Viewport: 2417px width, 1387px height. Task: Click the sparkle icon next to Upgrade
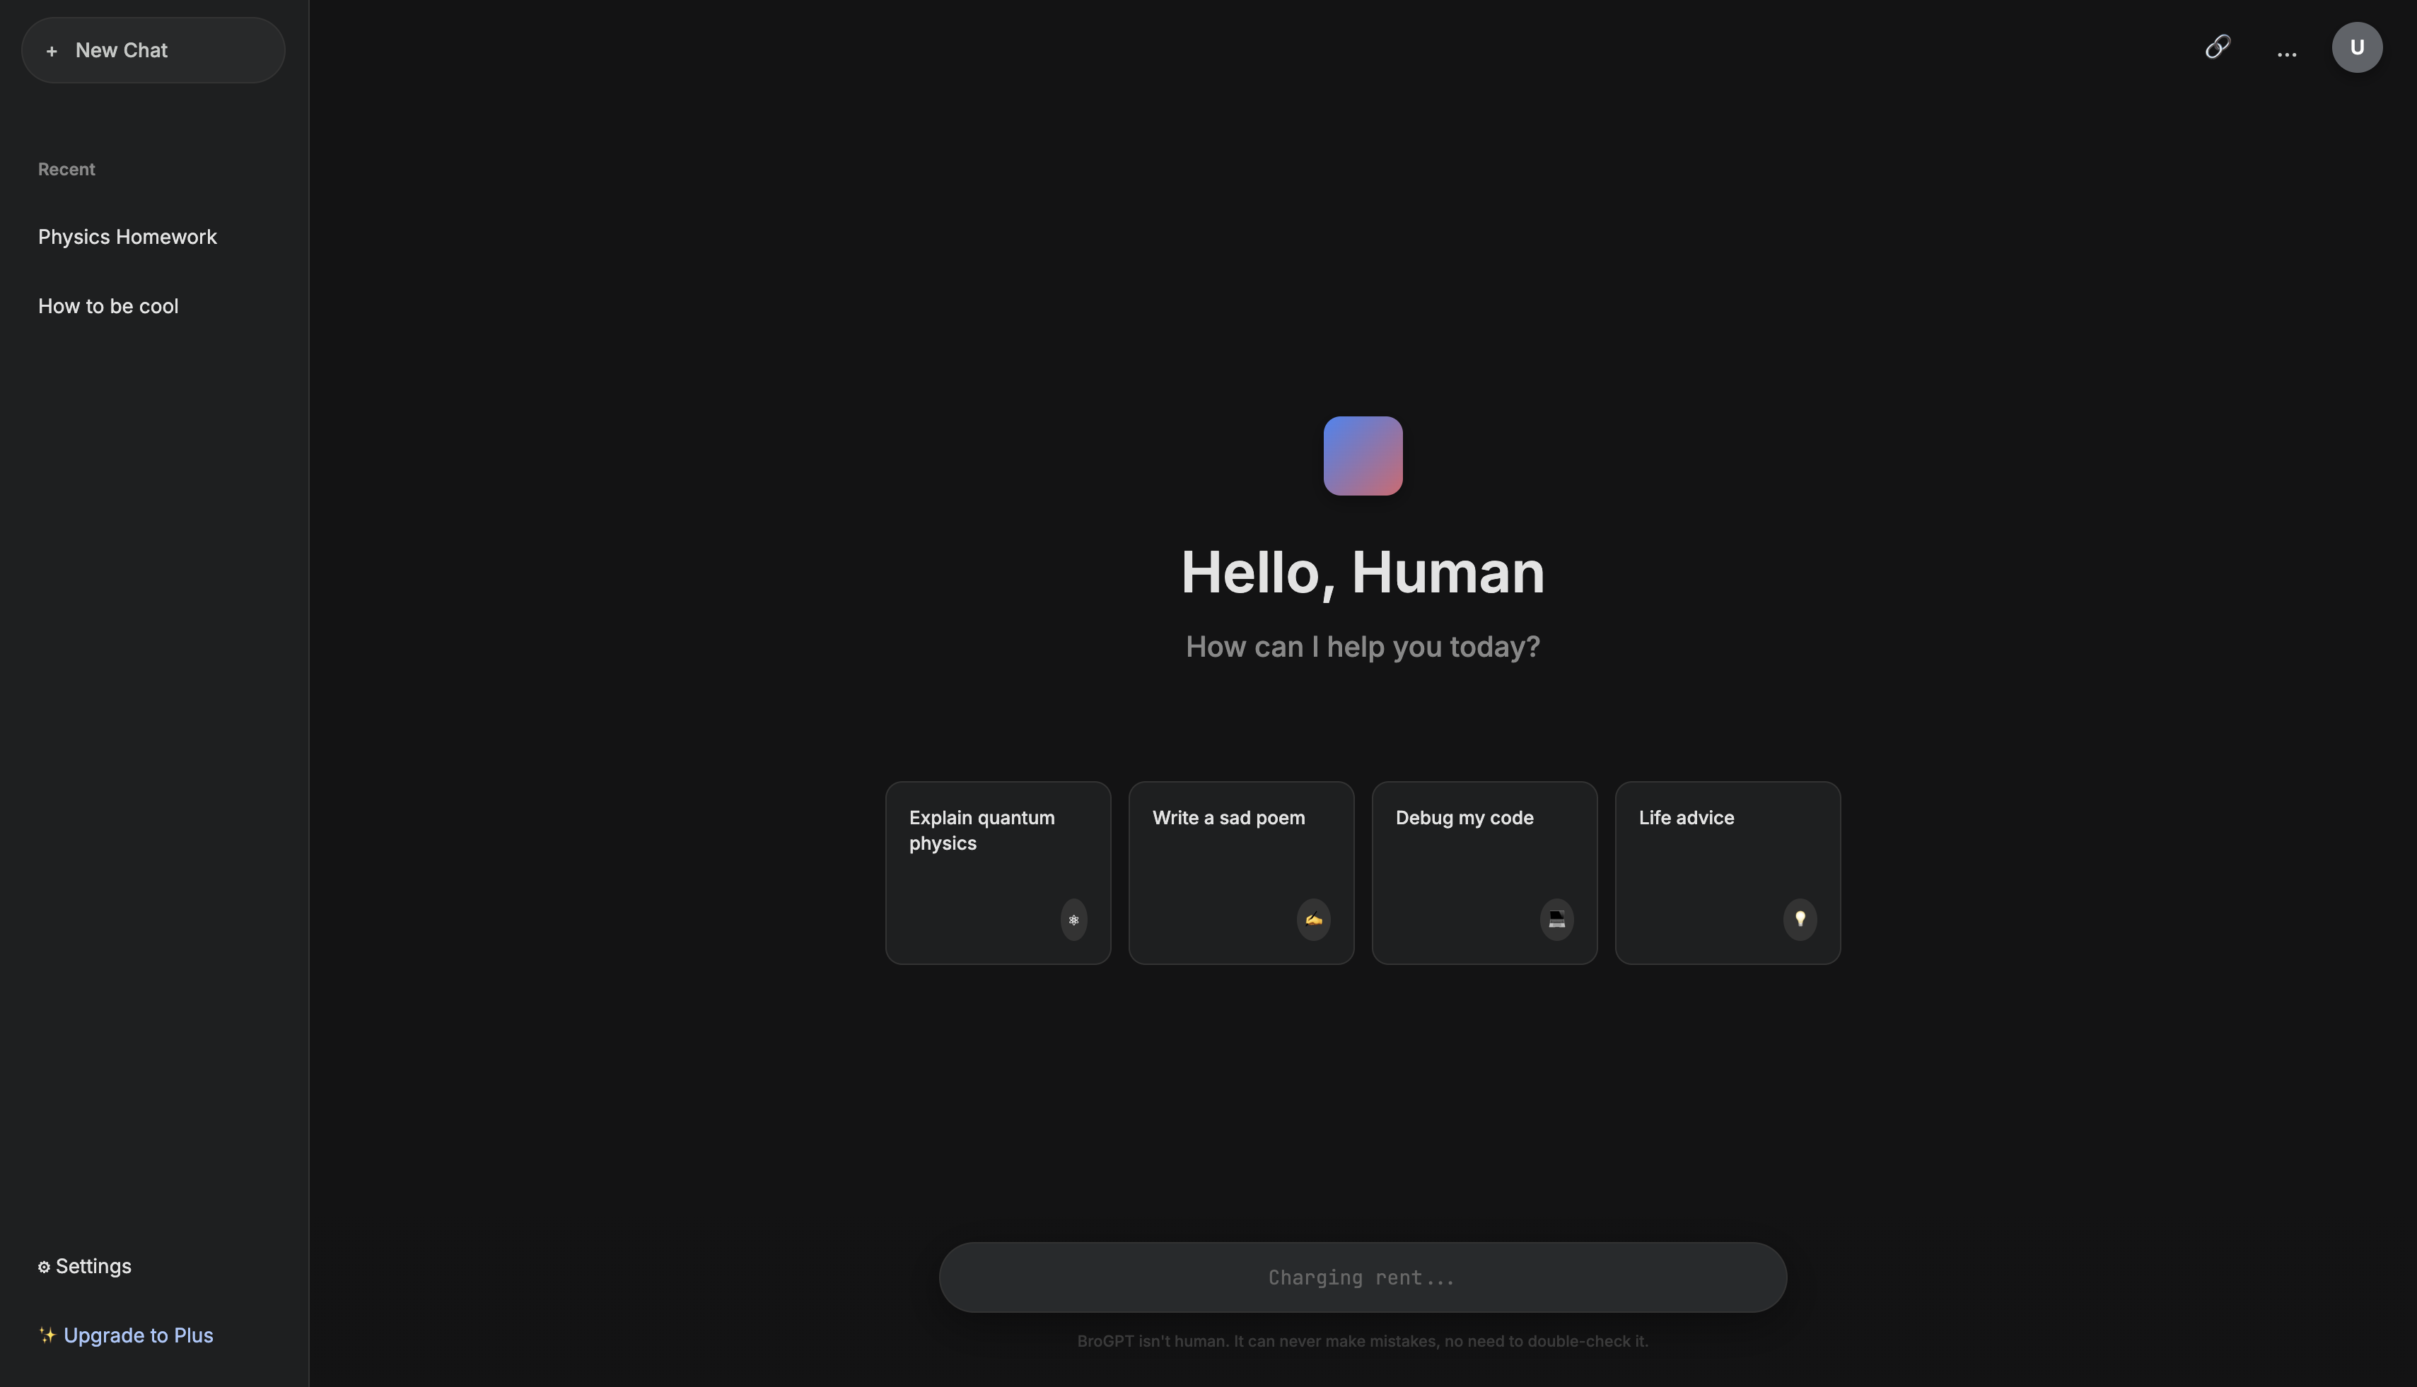point(47,1335)
